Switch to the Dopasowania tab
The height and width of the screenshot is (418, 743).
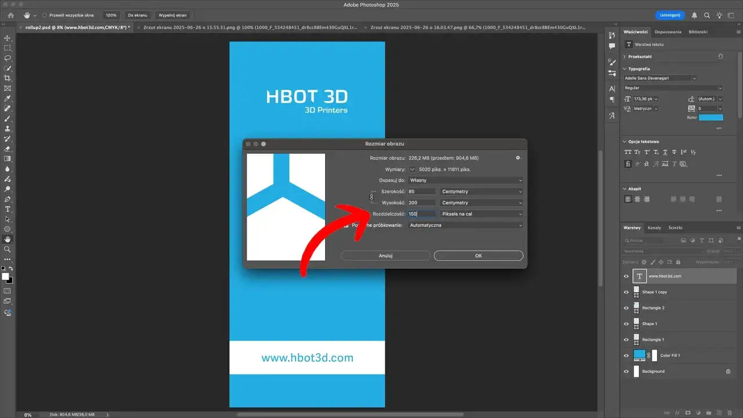[668, 32]
